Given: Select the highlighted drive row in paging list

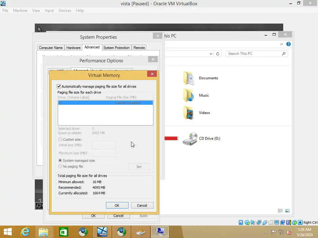Looking at the screenshot, I should pos(106,103).
